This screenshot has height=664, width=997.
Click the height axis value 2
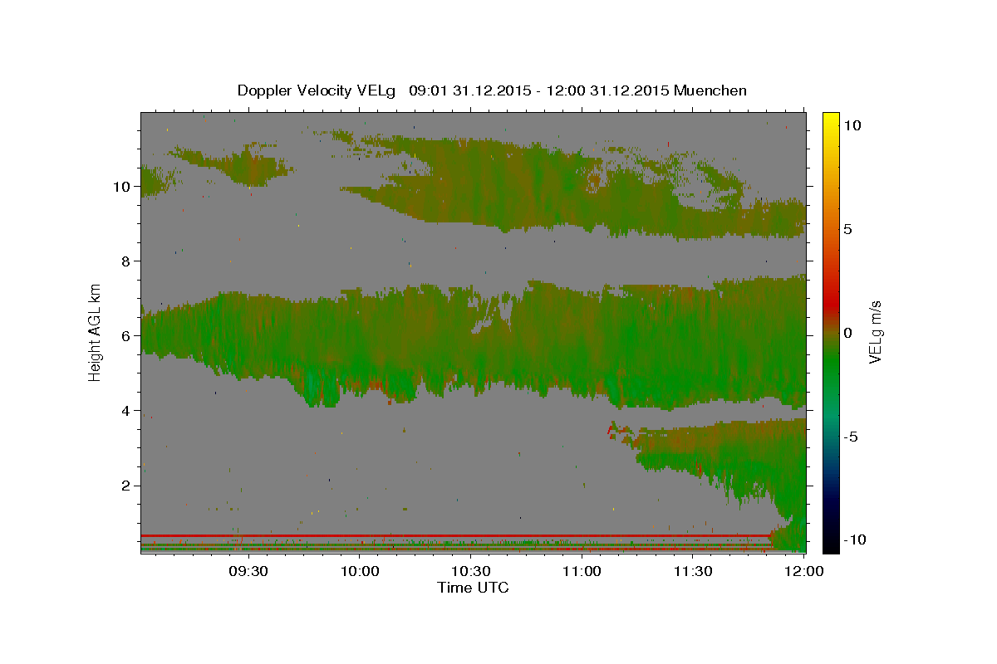tap(125, 485)
